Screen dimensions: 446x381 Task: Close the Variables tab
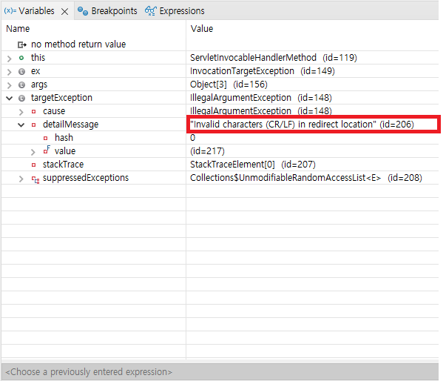click(64, 11)
